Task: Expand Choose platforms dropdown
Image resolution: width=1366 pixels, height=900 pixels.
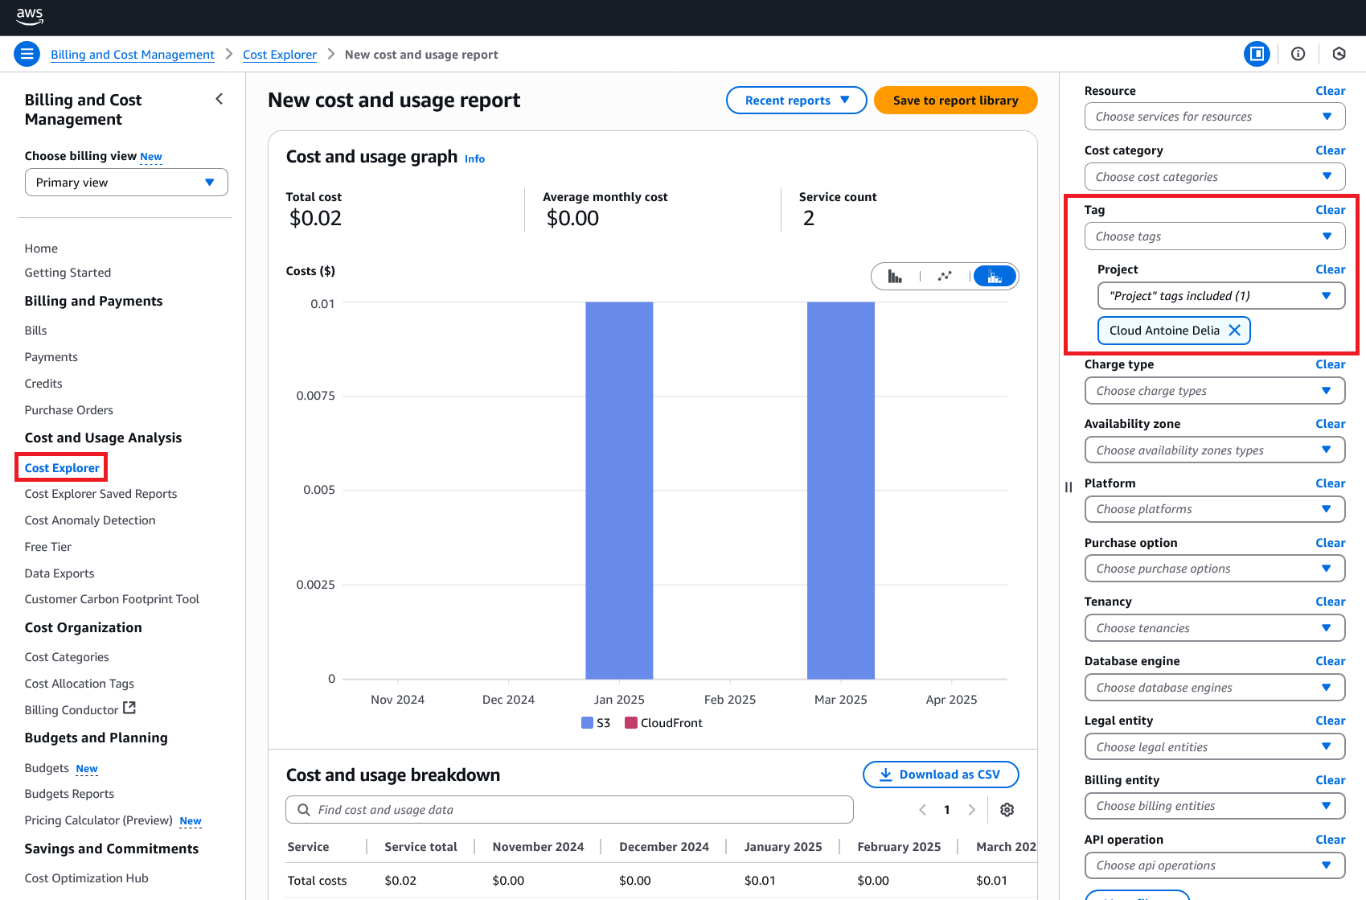Action: (1214, 509)
